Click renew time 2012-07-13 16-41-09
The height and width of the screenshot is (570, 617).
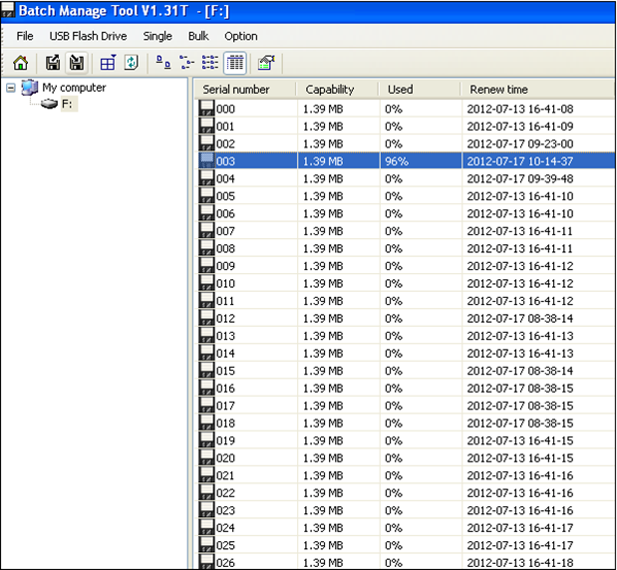[519, 127]
